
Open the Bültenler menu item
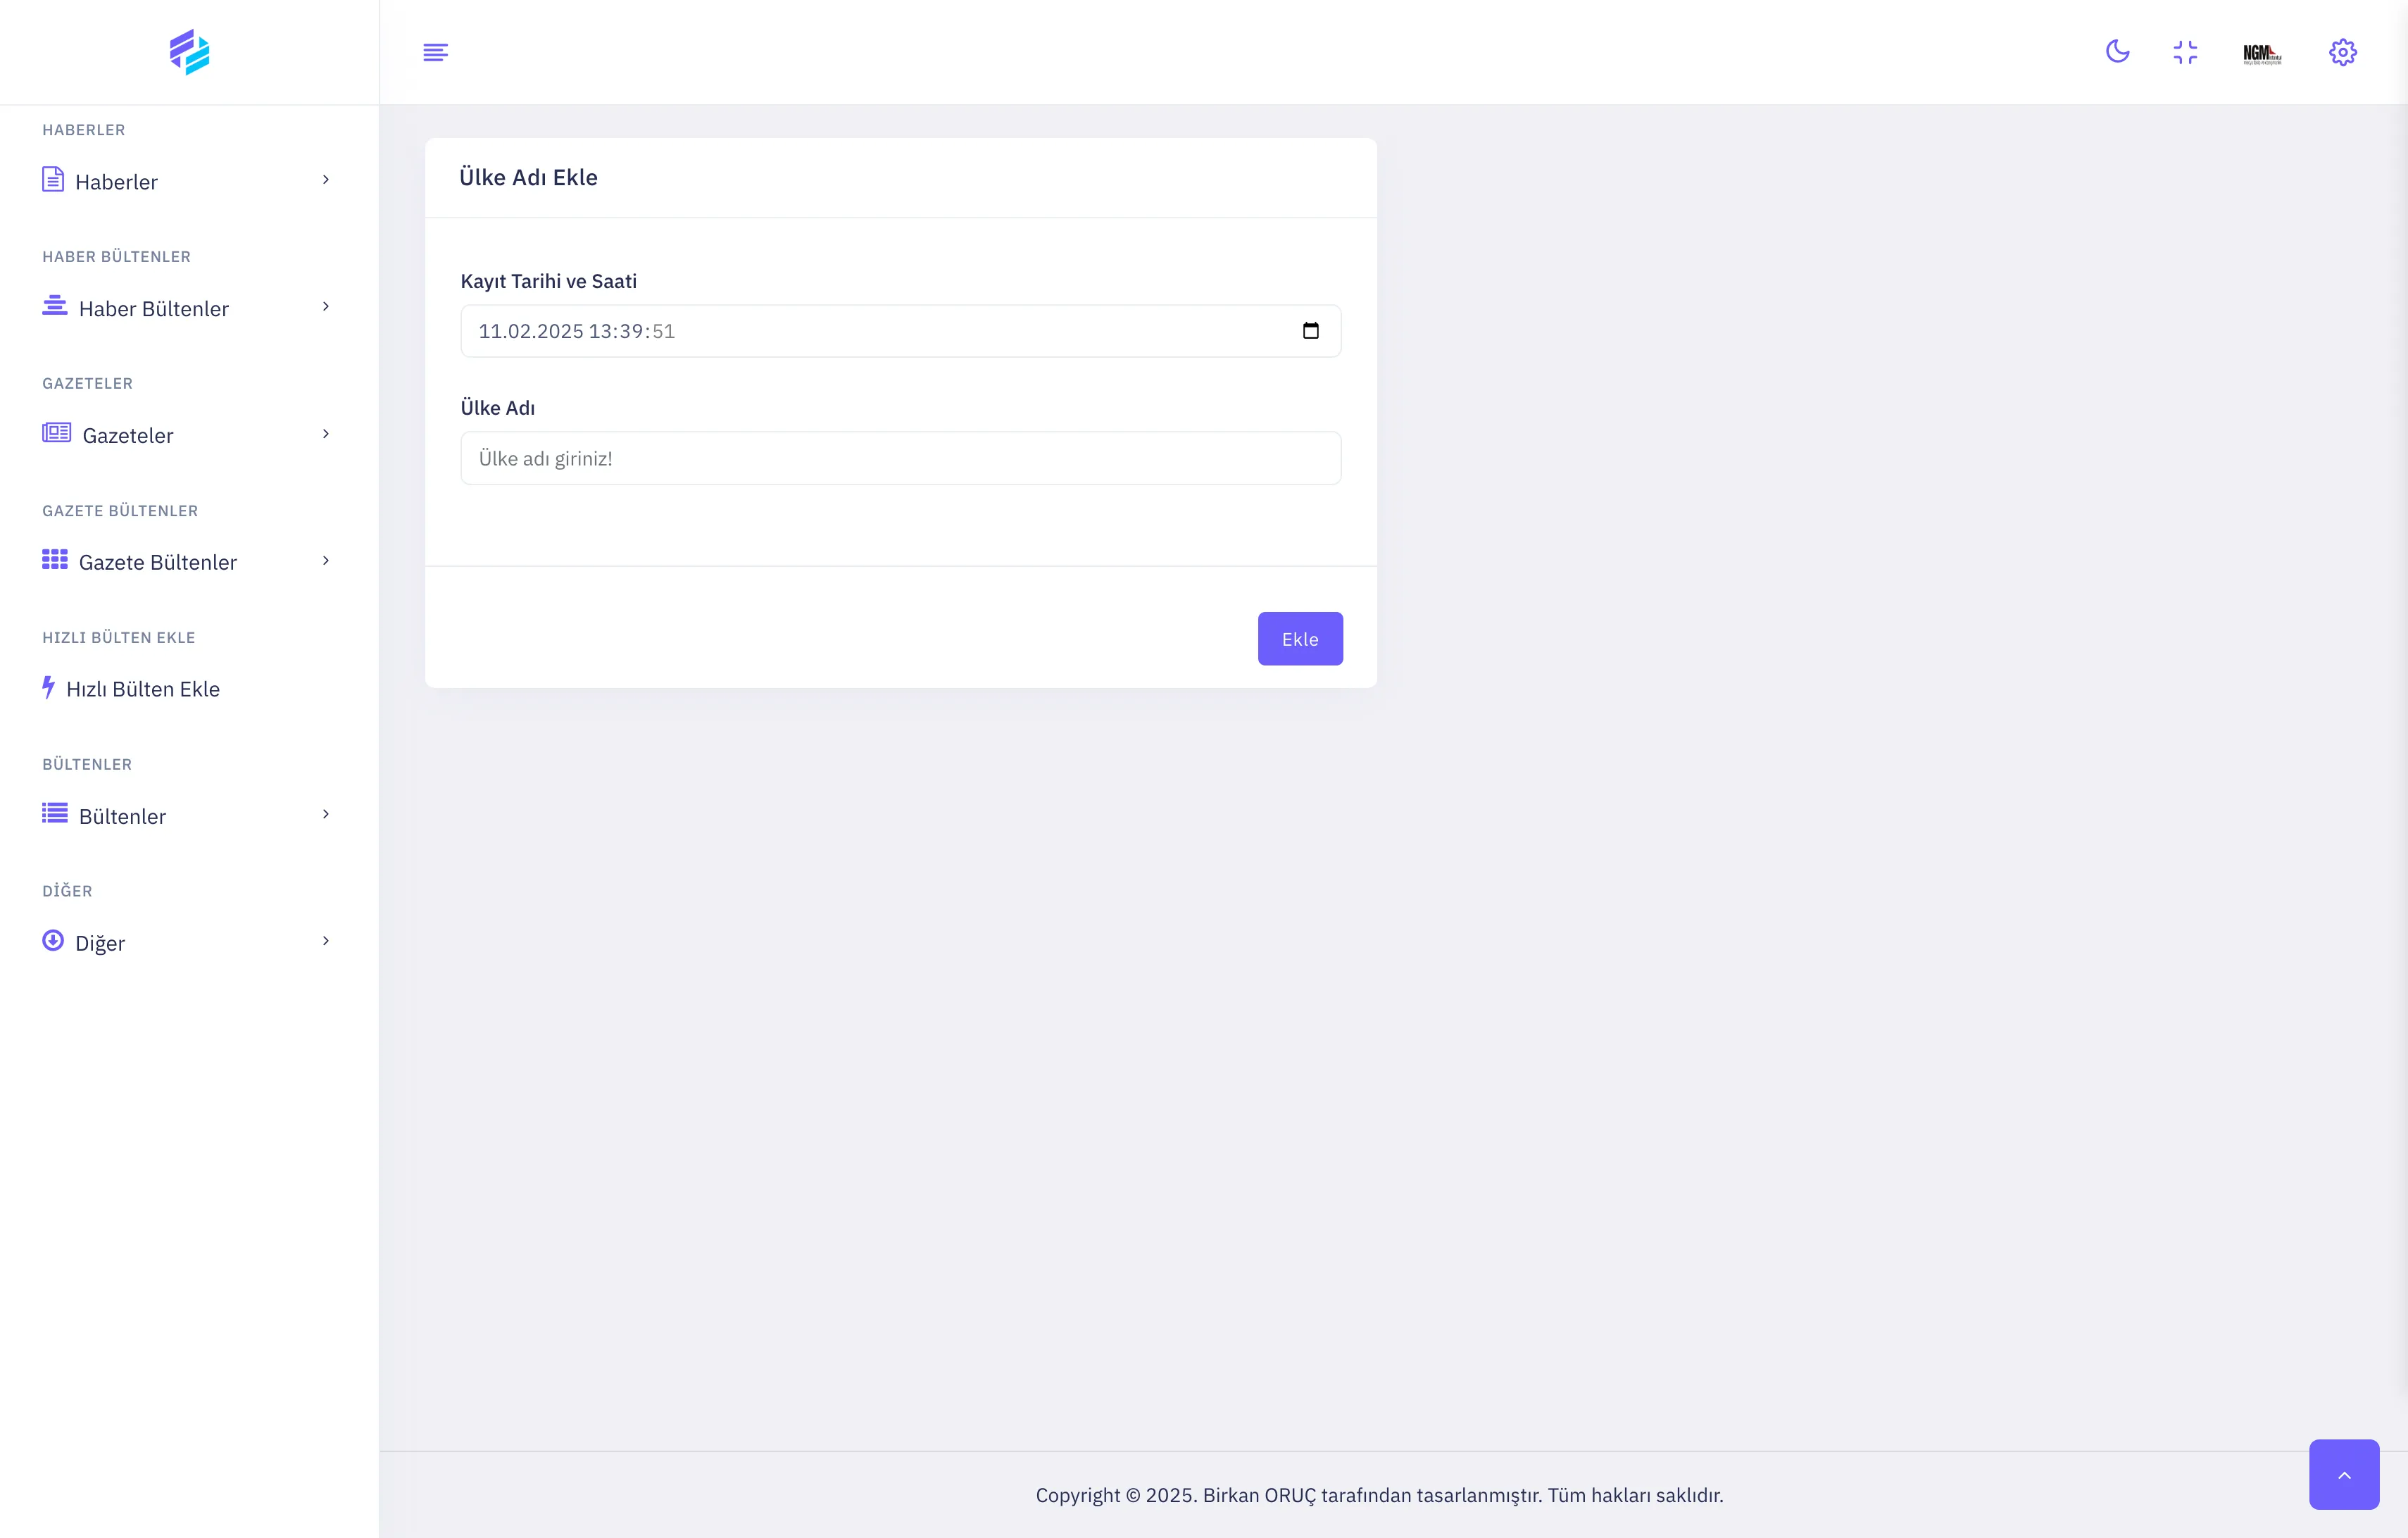122,816
